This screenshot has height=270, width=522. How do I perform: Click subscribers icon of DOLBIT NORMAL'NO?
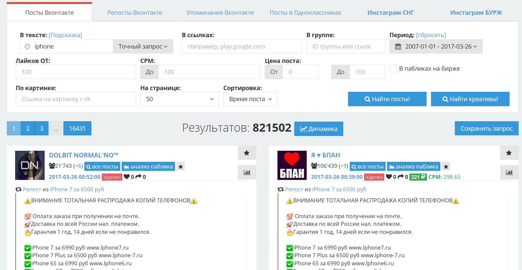(52, 166)
